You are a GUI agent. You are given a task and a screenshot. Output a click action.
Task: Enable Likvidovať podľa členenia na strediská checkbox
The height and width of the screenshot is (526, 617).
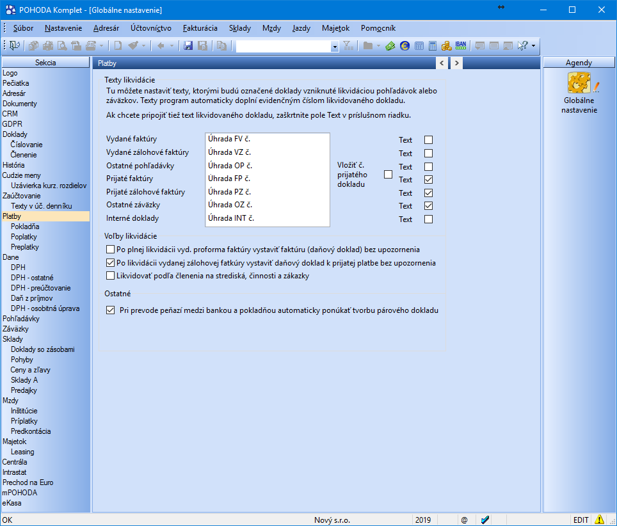[x=110, y=276]
